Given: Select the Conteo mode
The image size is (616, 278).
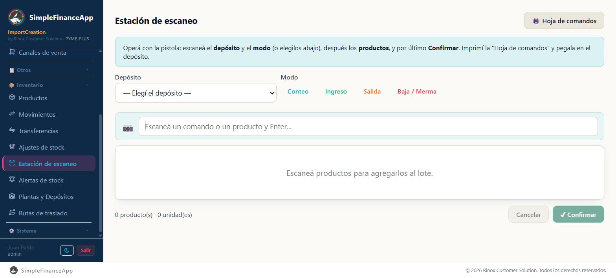Looking at the screenshot, I should (298, 92).
